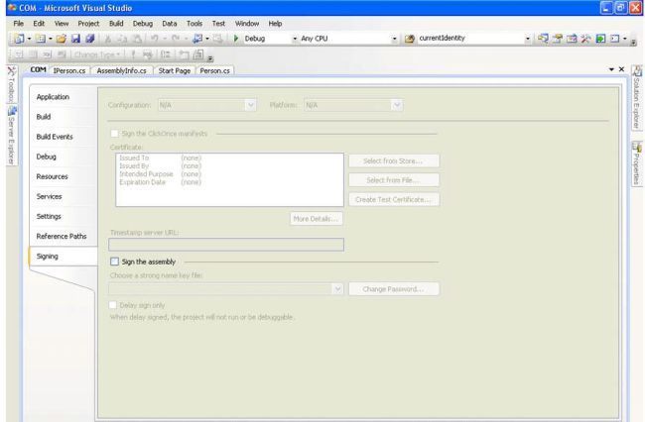This screenshot has height=422, width=645.
Task: Open the Help menu
Action: coord(275,24)
